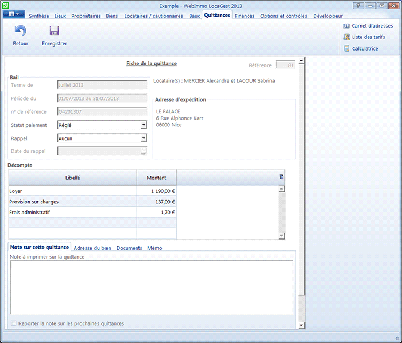The width and height of the screenshot is (402, 343).
Task: Click in the note à imprimer text area
Action: click(x=152, y=288)
